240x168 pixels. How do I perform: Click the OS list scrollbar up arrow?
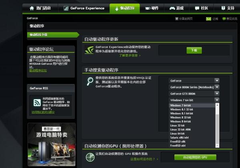(217, 105)
